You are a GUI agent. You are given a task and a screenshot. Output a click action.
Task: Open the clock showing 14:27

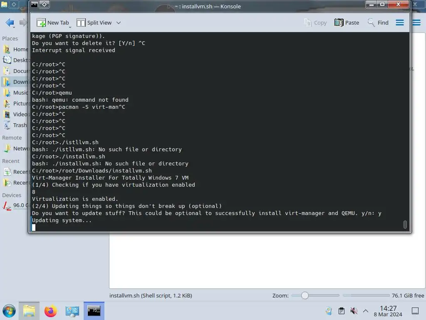point(388,311)
